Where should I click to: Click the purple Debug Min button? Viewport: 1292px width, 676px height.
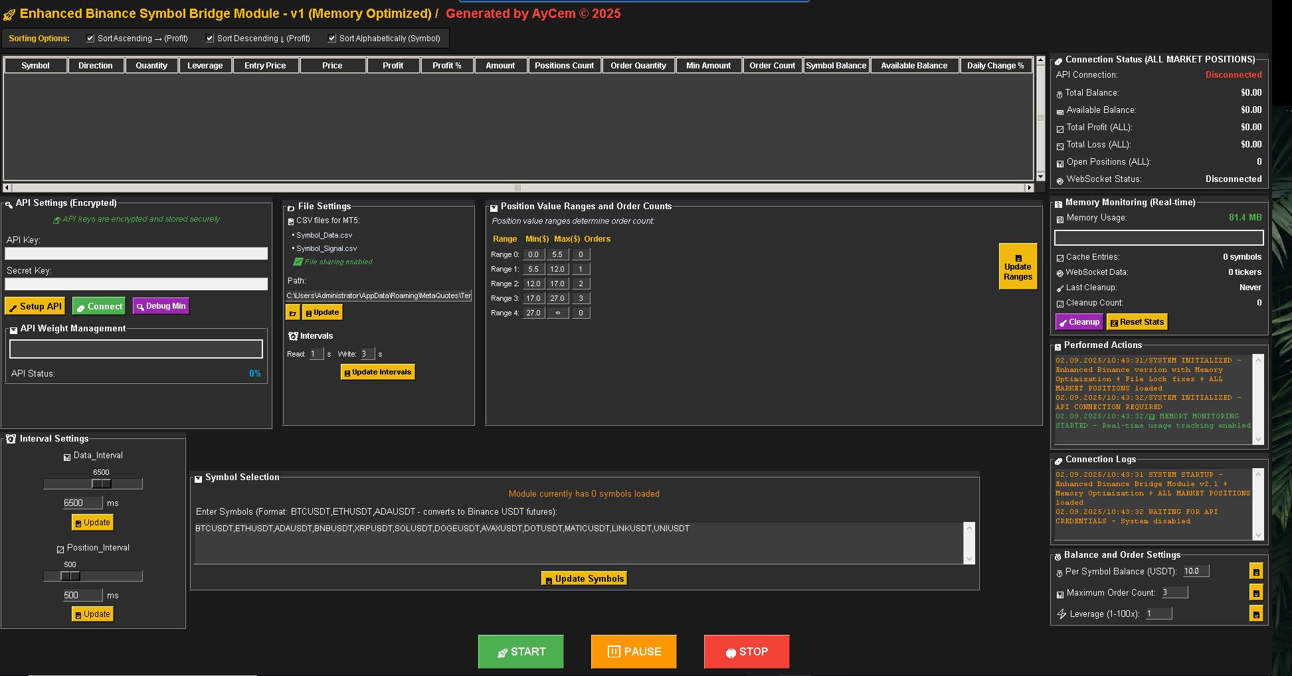tap(161, 306)
